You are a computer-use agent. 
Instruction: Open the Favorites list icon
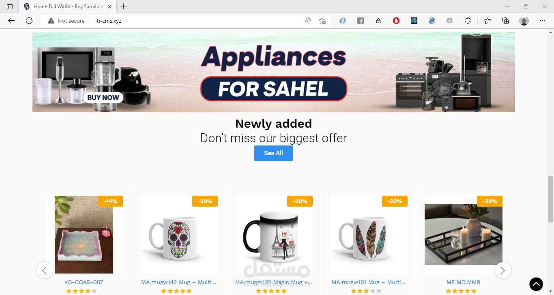pyautogui.click(x=487, y=21)
